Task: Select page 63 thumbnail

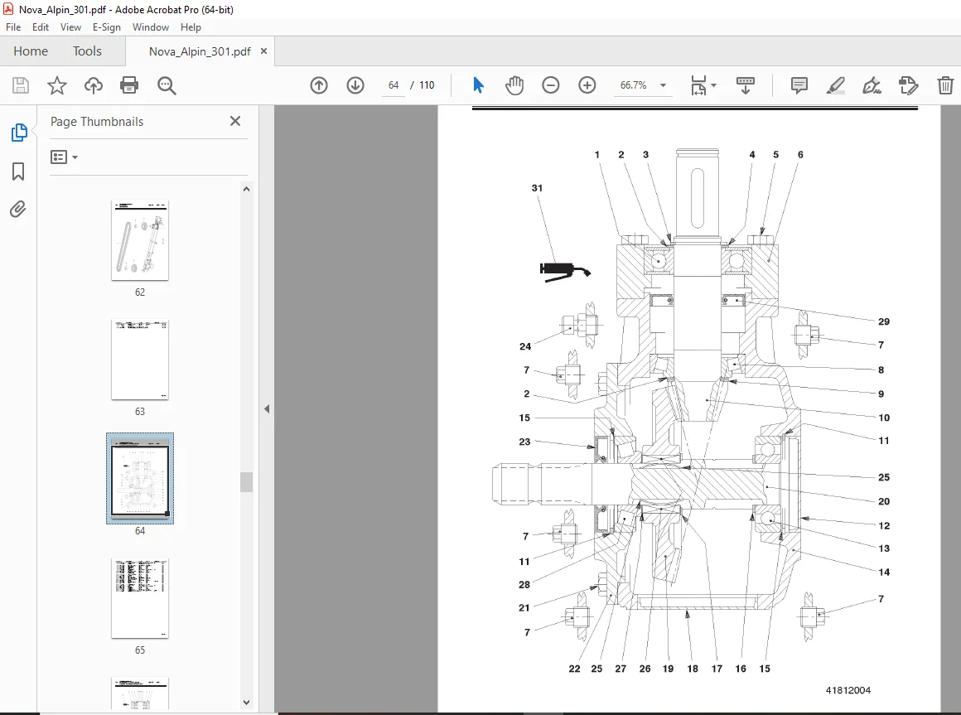Action: click(140, 360)
